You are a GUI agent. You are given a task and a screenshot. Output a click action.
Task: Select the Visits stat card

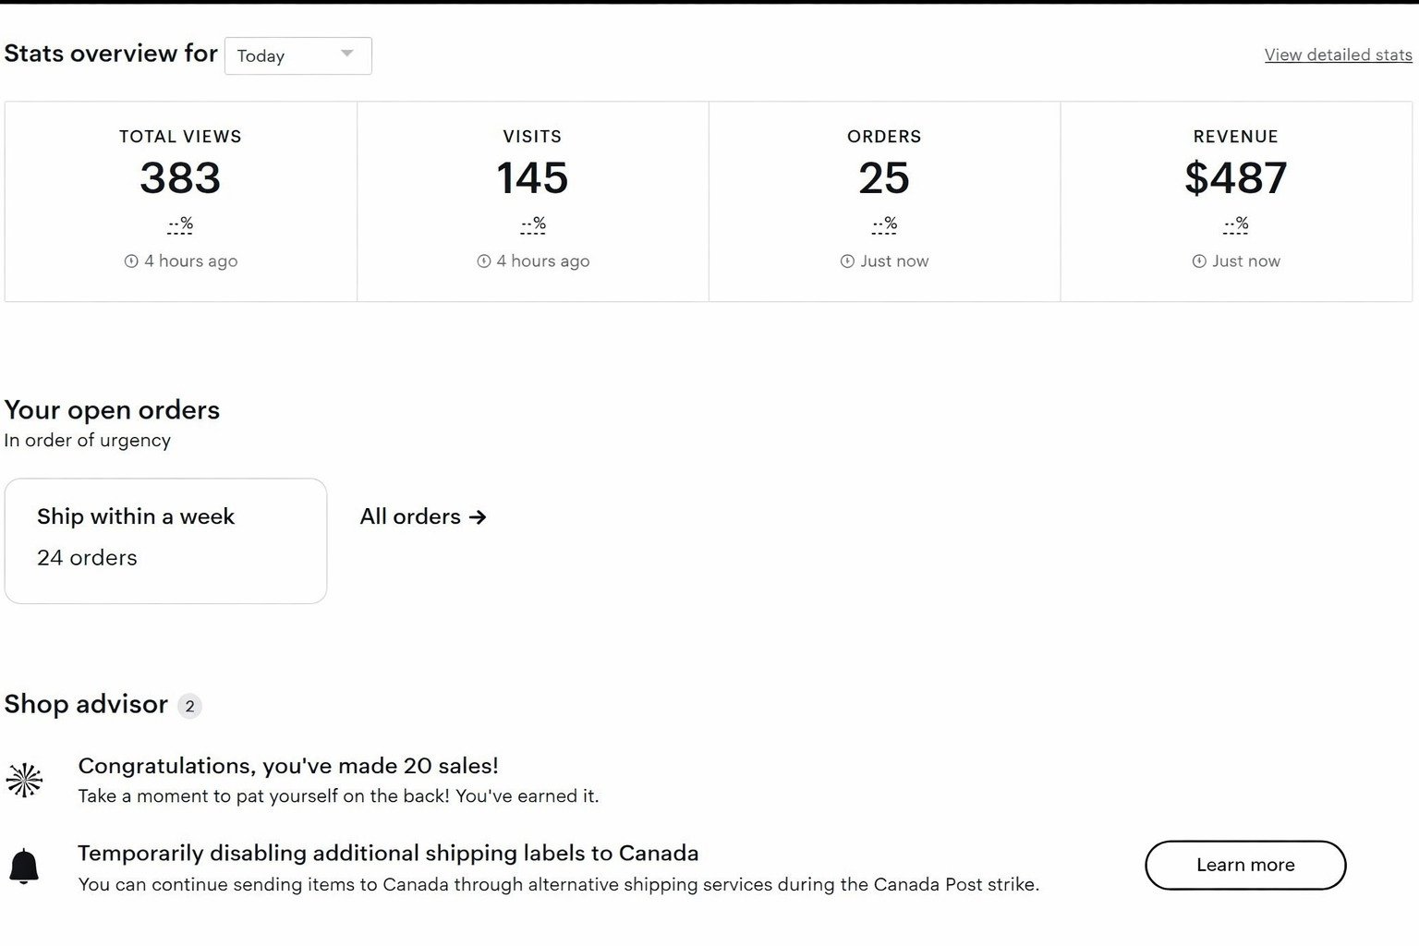[532, 200]
